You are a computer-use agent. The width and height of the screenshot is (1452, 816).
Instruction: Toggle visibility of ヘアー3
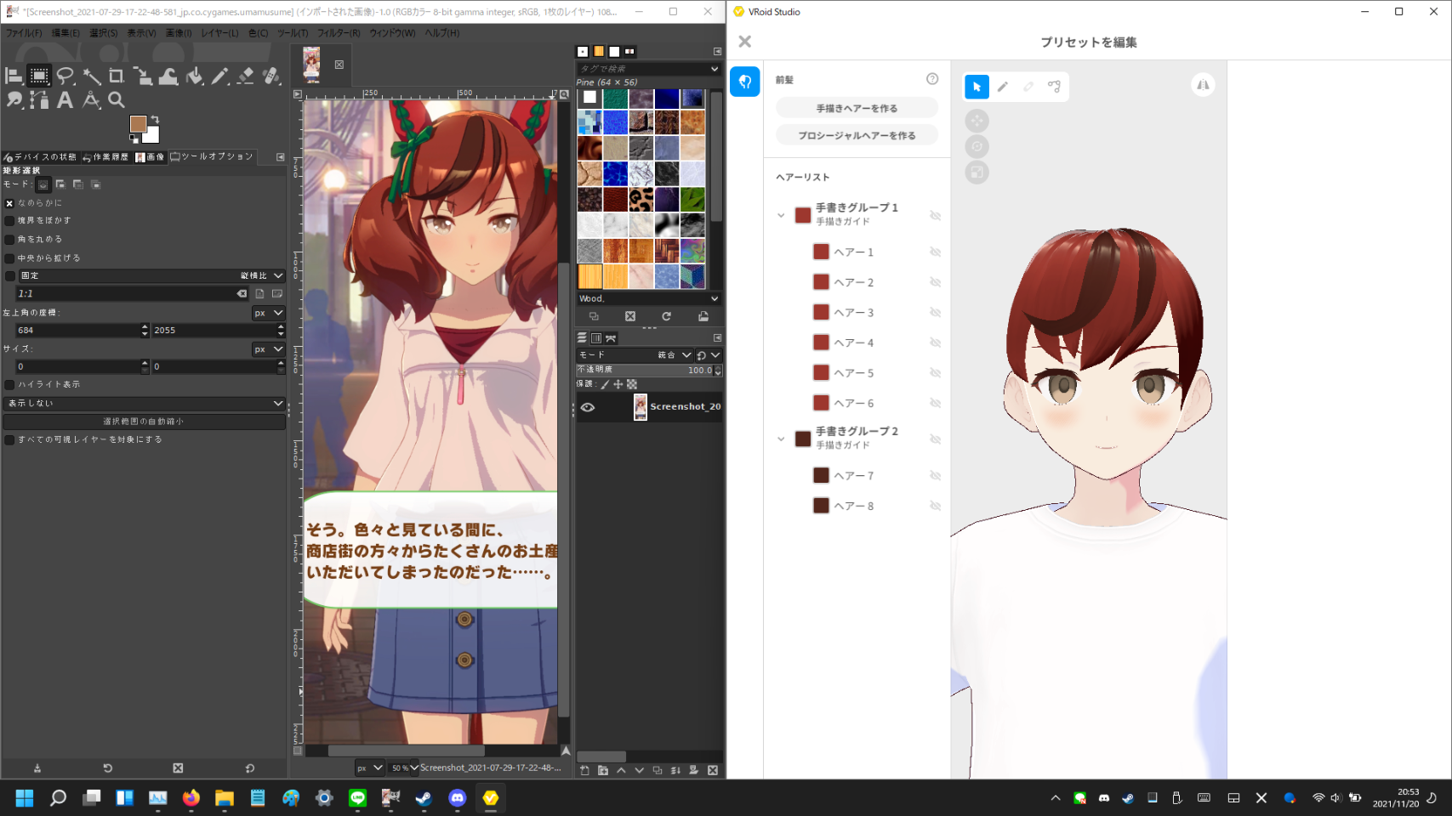click(935, 313)
